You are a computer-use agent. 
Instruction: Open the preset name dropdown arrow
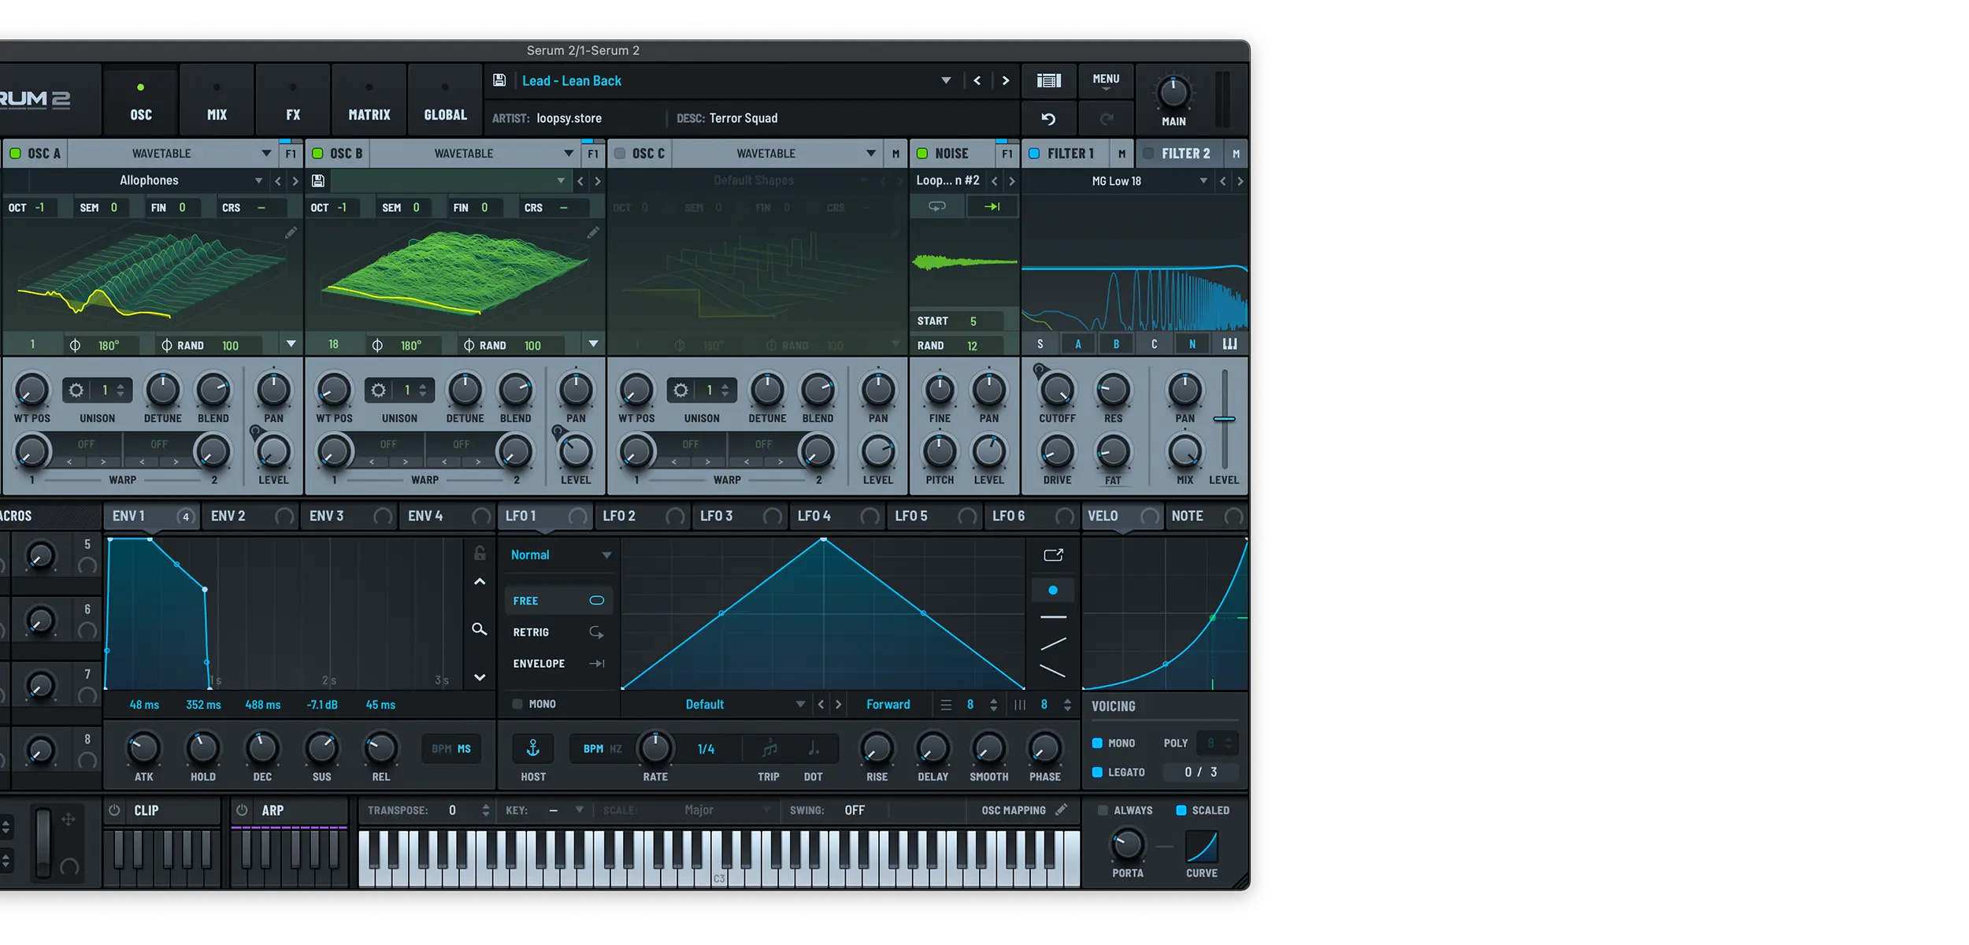(x=946, y=80)
